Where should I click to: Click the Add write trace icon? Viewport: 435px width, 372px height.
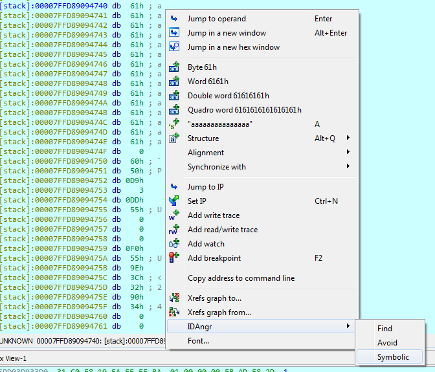(x=174, y=215)
